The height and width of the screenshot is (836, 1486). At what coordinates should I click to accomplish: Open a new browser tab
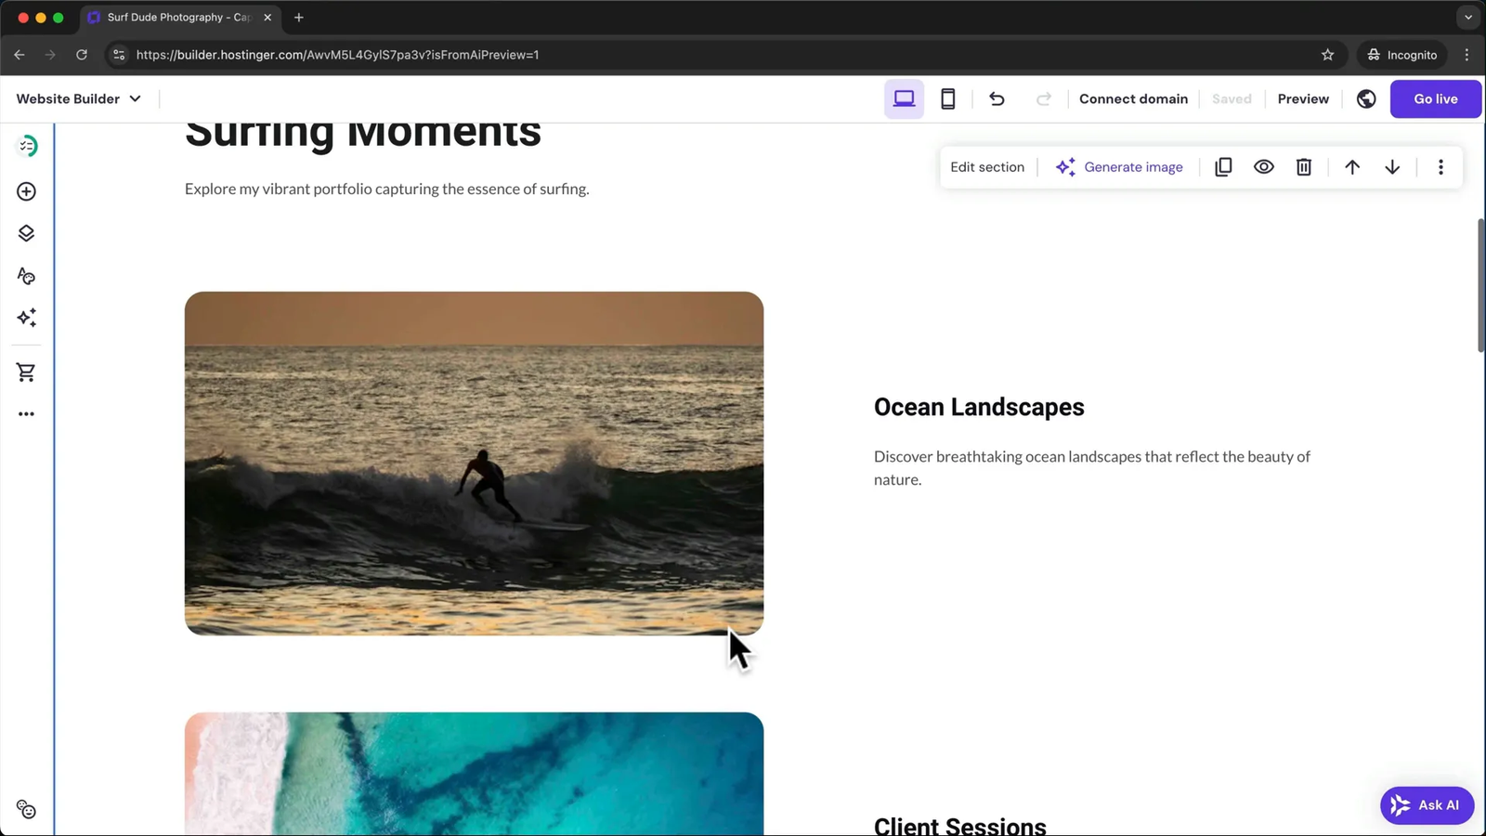(x=299, y=18)
